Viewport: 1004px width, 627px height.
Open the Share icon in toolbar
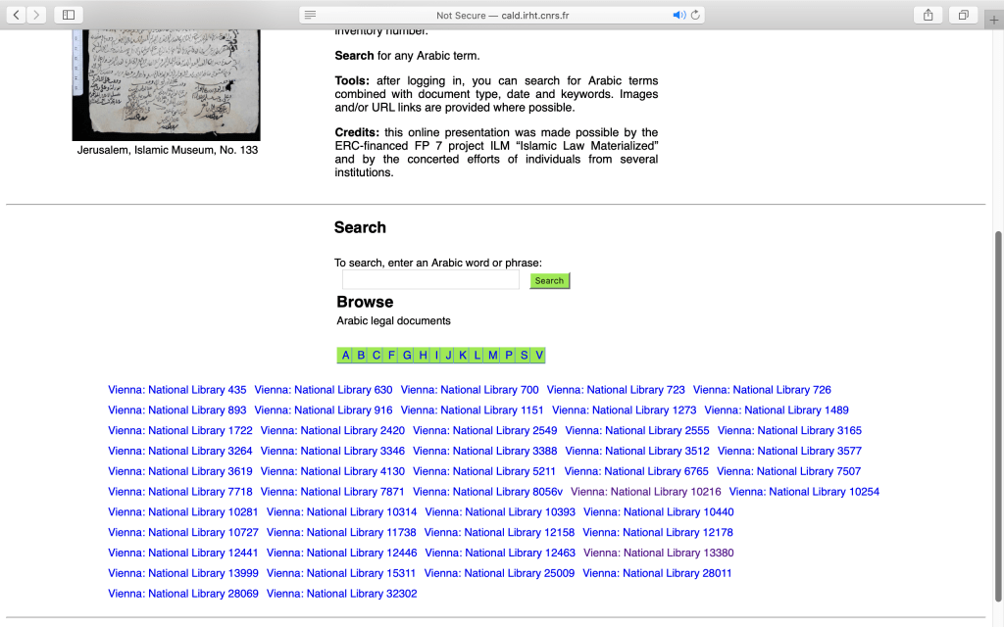928,15
